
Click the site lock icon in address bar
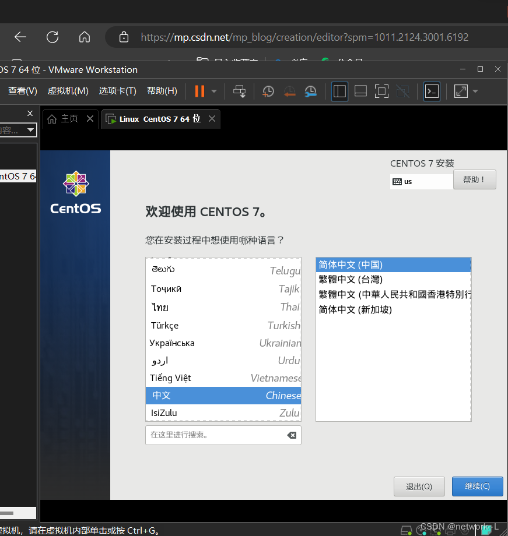pyautogui.click(x=124, y=37)
